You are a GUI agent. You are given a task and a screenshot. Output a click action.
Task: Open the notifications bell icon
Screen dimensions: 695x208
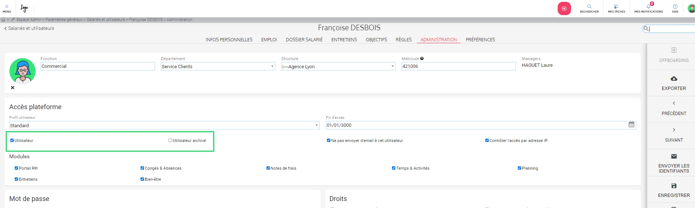tap(648, 7)
